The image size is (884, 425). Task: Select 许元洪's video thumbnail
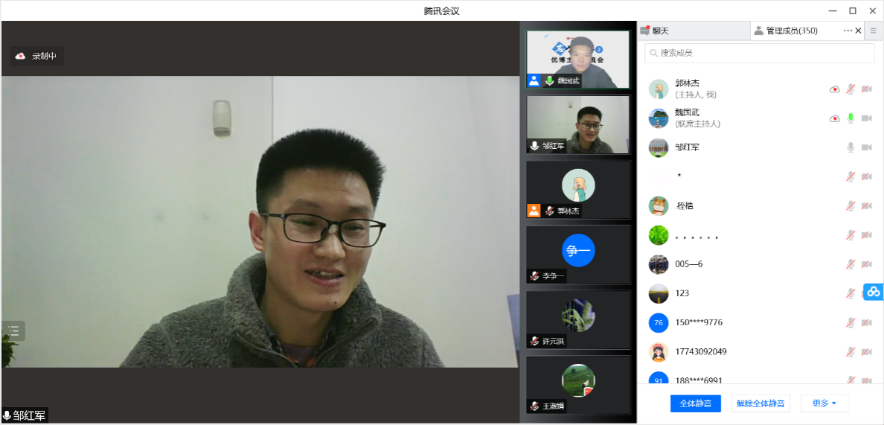(x=578, y=319)
